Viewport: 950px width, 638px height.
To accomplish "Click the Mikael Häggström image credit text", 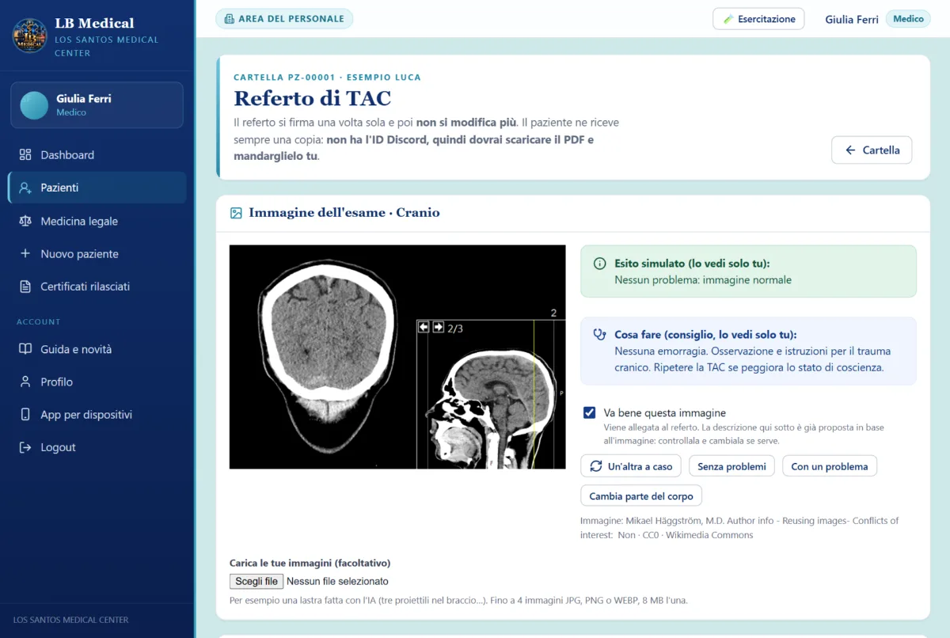I will tap(739, 528).
